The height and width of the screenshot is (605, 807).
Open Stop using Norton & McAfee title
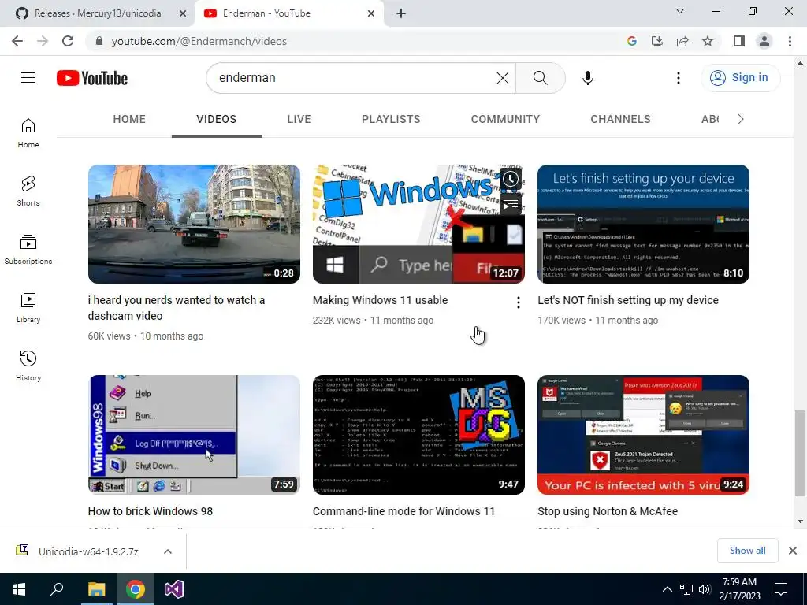(608, 511)
